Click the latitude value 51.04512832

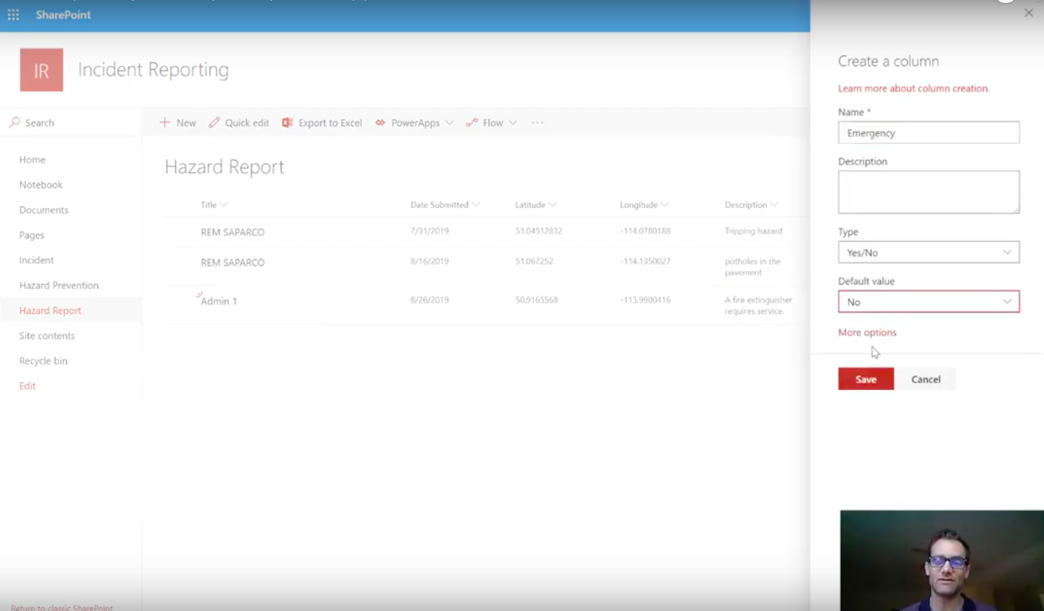539,231
